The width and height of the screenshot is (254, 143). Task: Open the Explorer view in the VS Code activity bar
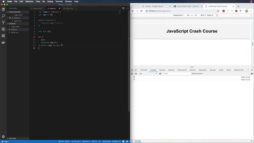tap(3, 10)
